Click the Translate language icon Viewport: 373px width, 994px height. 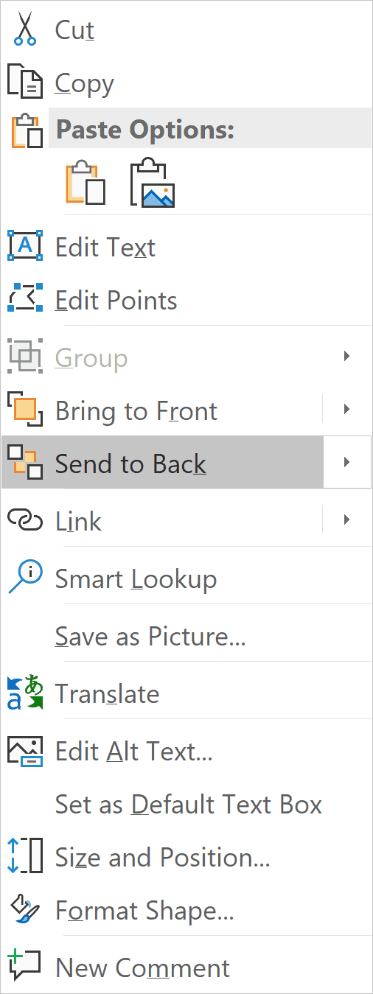click(25, 692)
